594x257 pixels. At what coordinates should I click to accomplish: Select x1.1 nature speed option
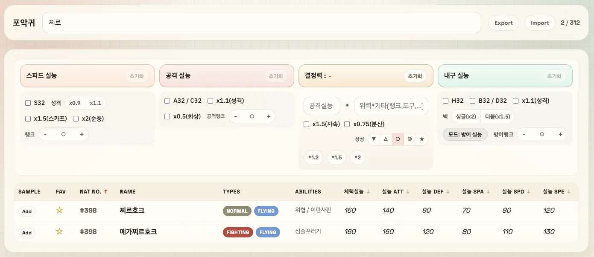point(96,103)
